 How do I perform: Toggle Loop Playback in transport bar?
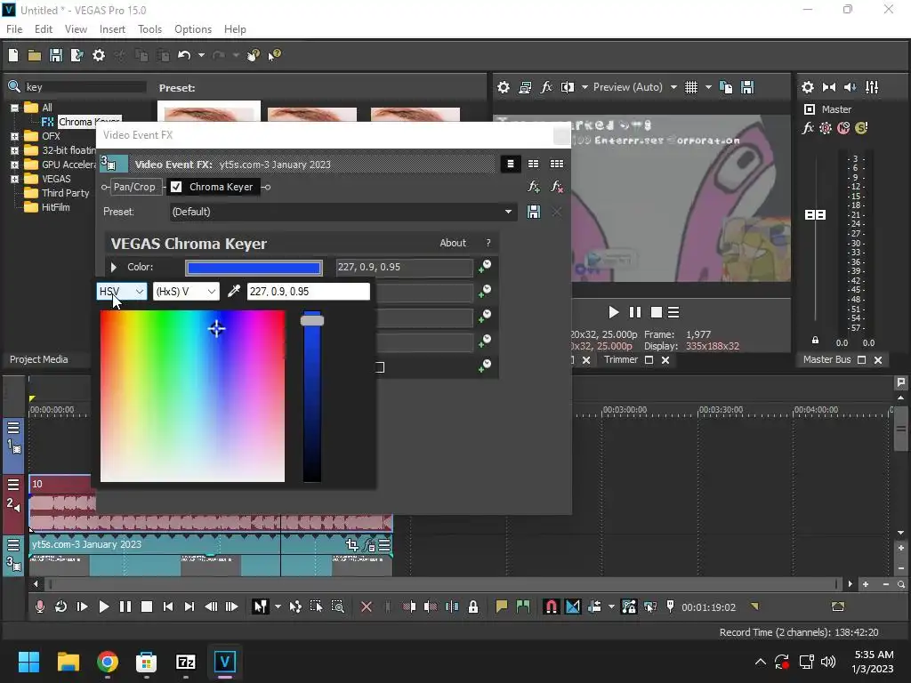(60, 607)
